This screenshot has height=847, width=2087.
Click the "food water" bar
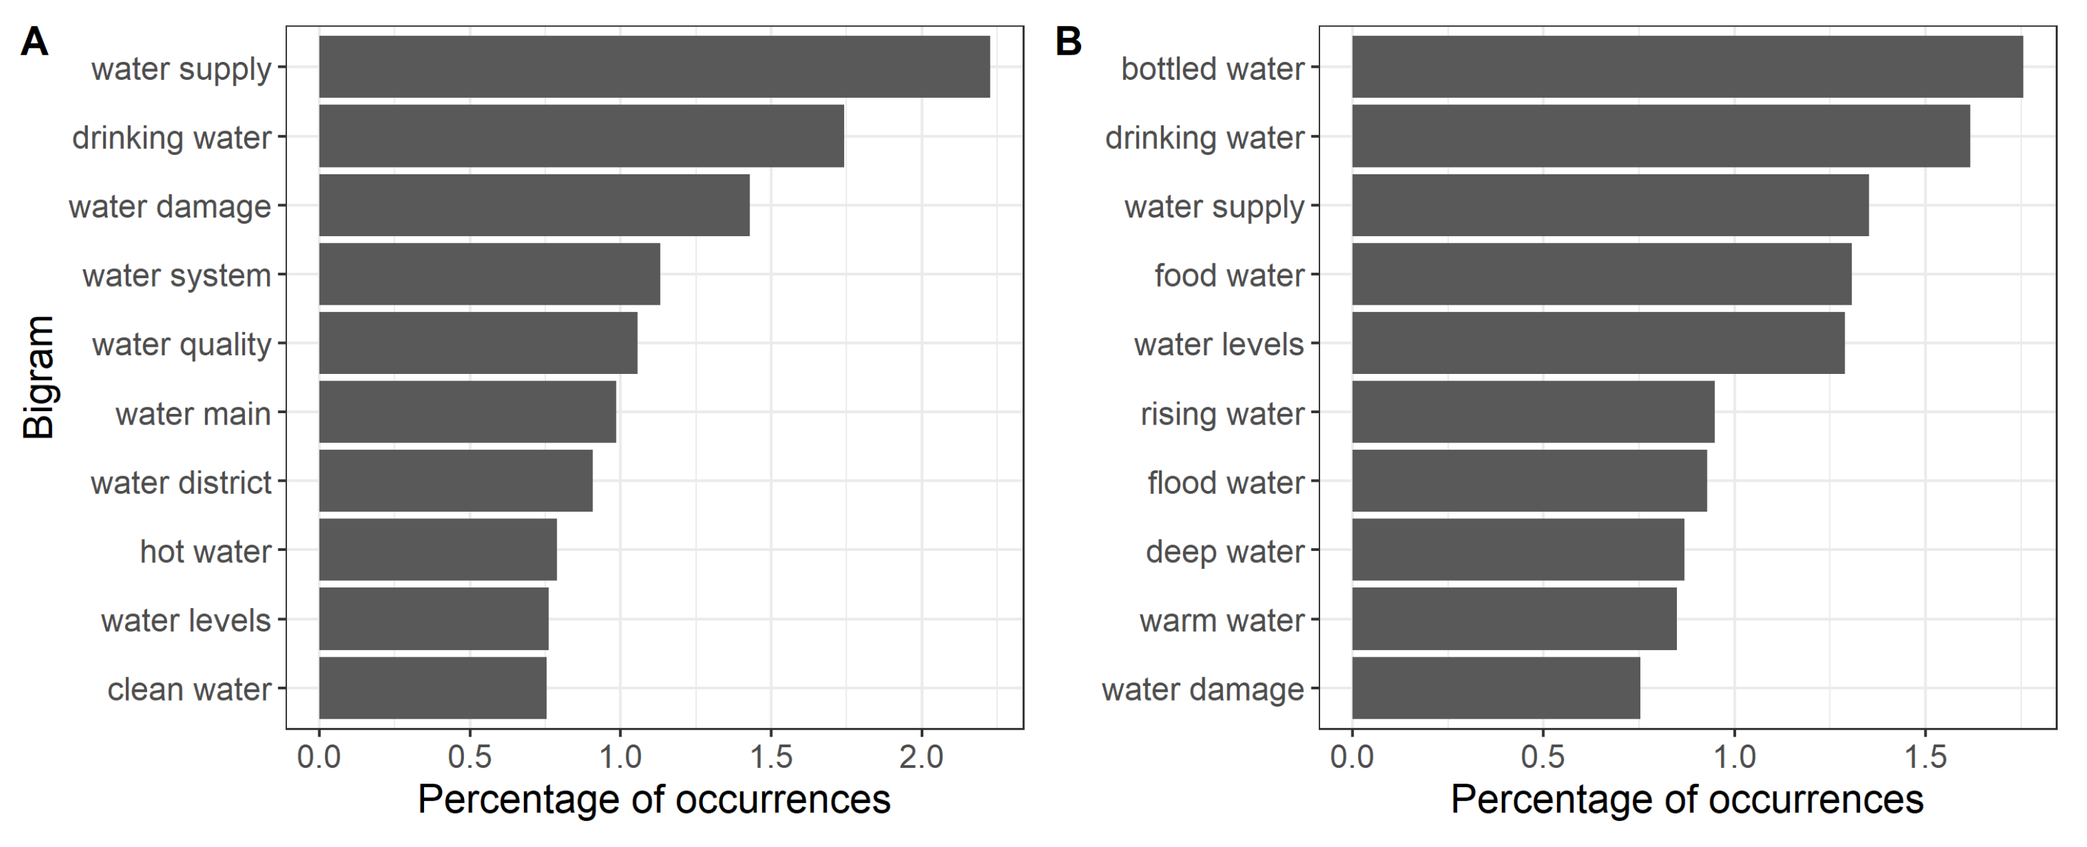coord(1601,273)
